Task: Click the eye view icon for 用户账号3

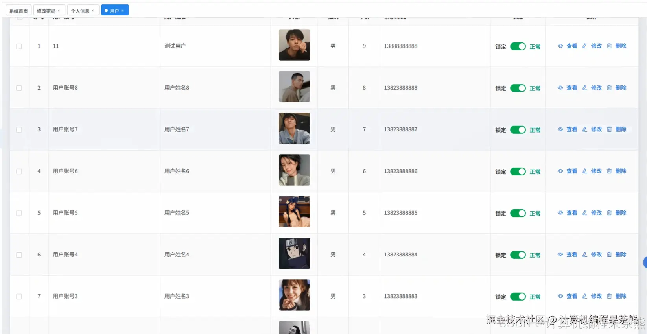Action: coord(560,296)
